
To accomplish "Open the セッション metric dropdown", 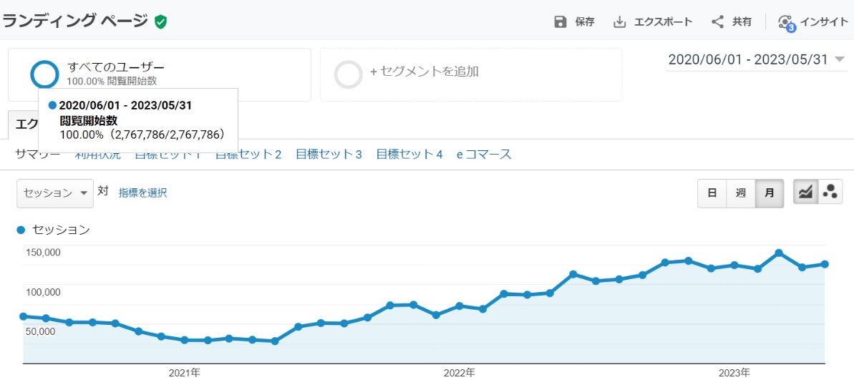I will pyautogui.click(x=55, y=193).
